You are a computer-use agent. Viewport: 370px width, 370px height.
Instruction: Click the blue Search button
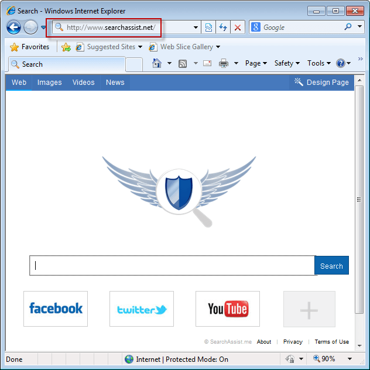[x=331, y=265]
